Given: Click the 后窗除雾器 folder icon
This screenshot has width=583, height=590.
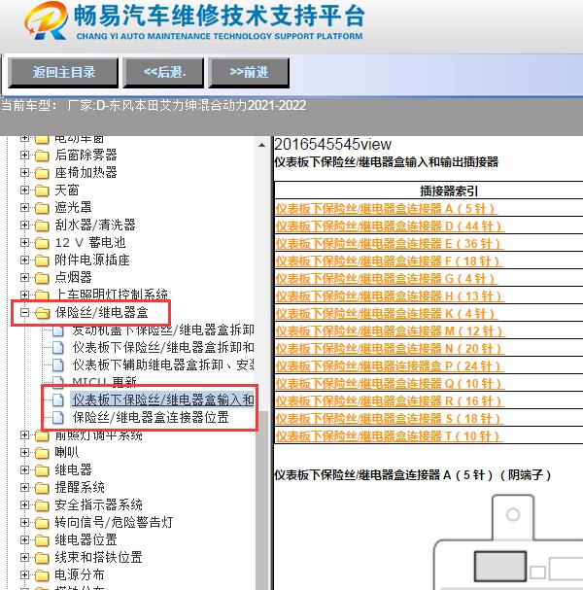Looking at the screenshot, I should 42,155.
